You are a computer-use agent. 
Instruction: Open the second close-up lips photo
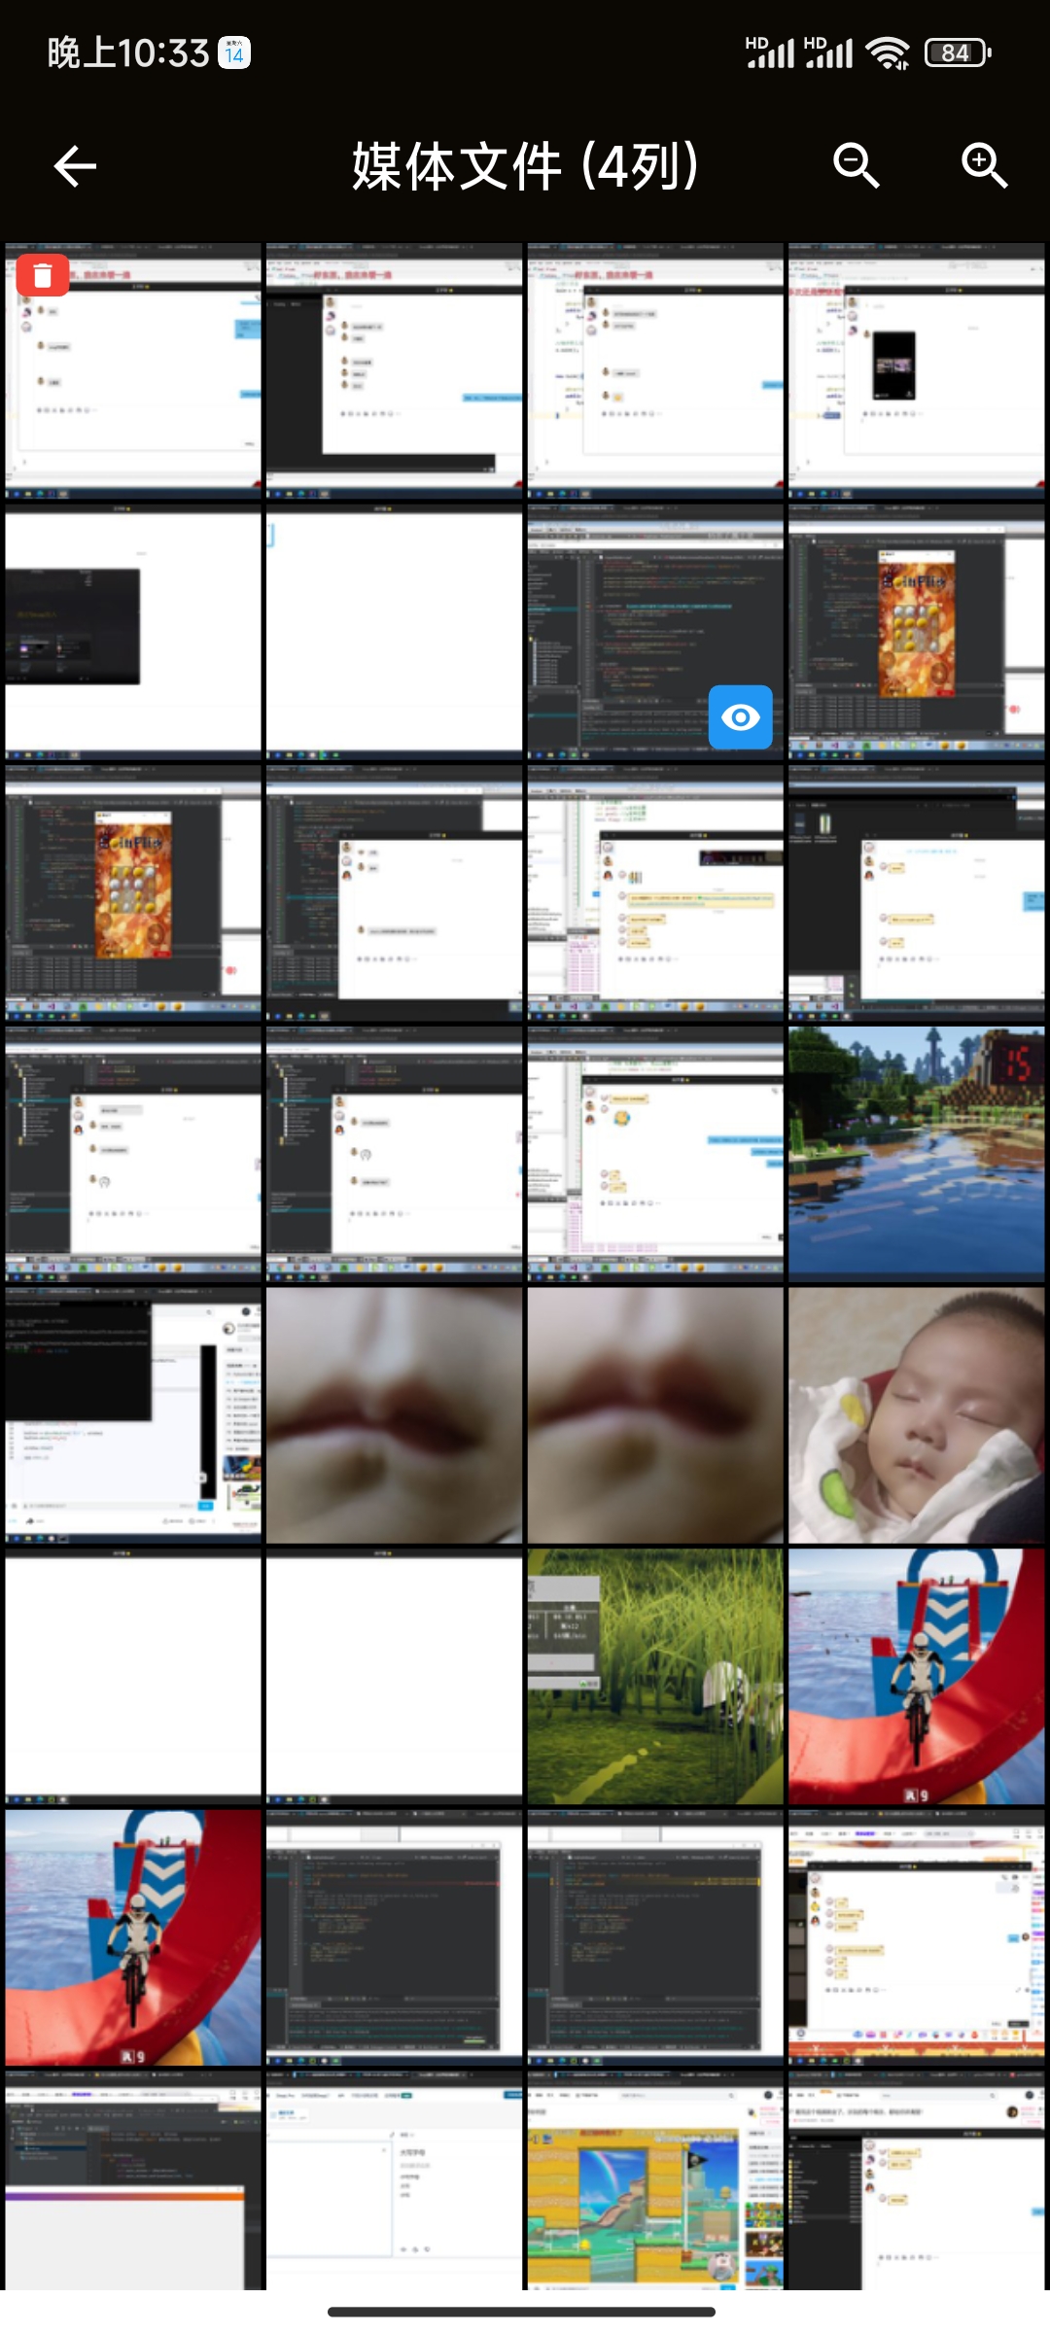pos(655,1415)
